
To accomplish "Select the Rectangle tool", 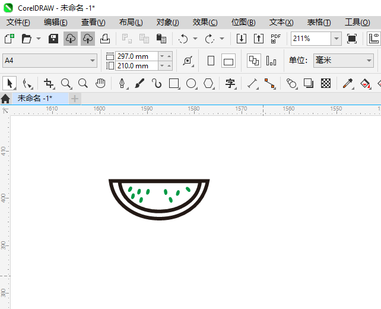I will (x=174, y=83).
